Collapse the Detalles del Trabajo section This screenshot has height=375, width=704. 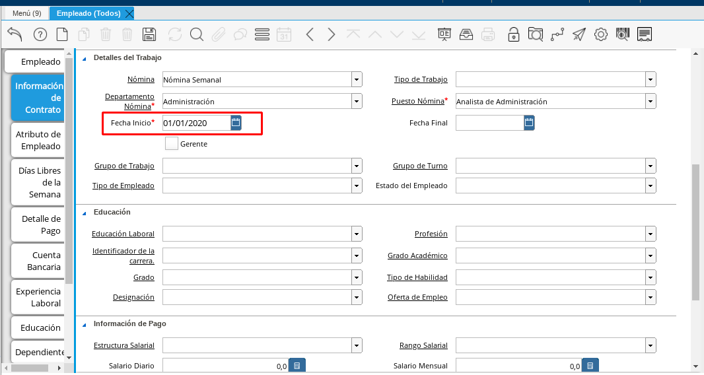click(85, 58)
